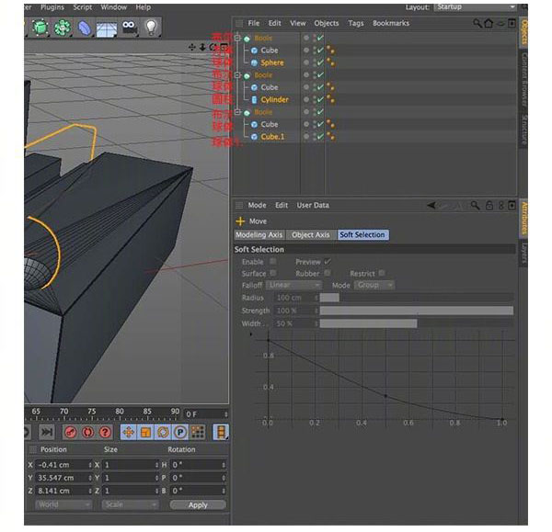The width and height of the screenshot is (552, 532).
Task: Click the Attribute Manager search icon
Action: click(475, 205)
